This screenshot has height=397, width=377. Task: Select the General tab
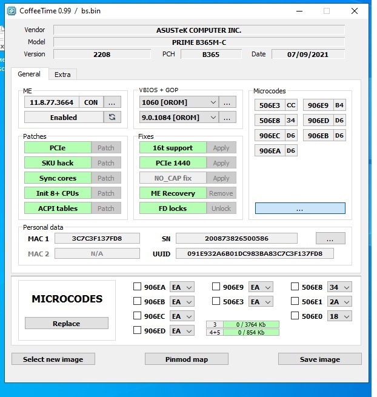29,74
